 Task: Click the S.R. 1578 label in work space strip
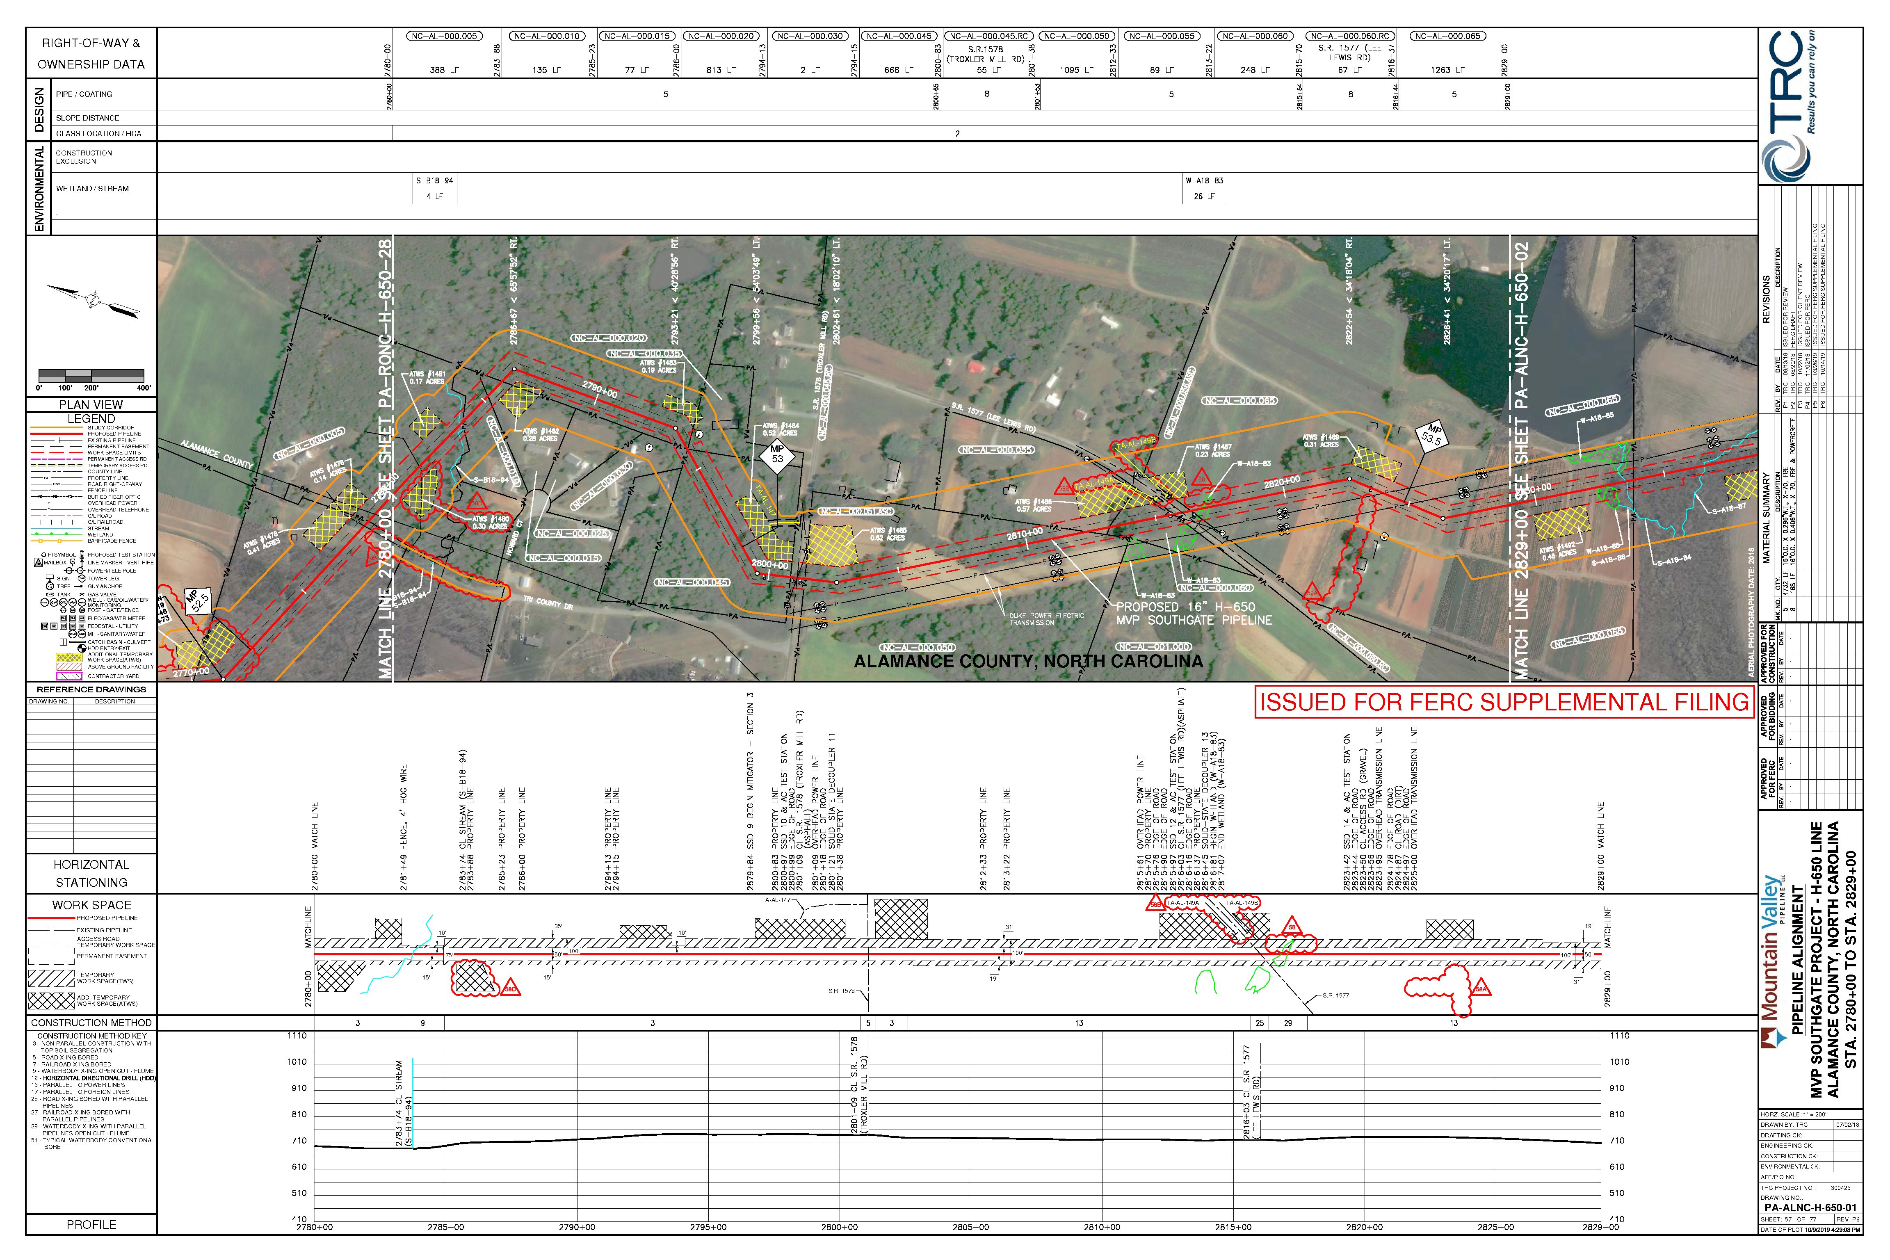[x=840, y=991]
